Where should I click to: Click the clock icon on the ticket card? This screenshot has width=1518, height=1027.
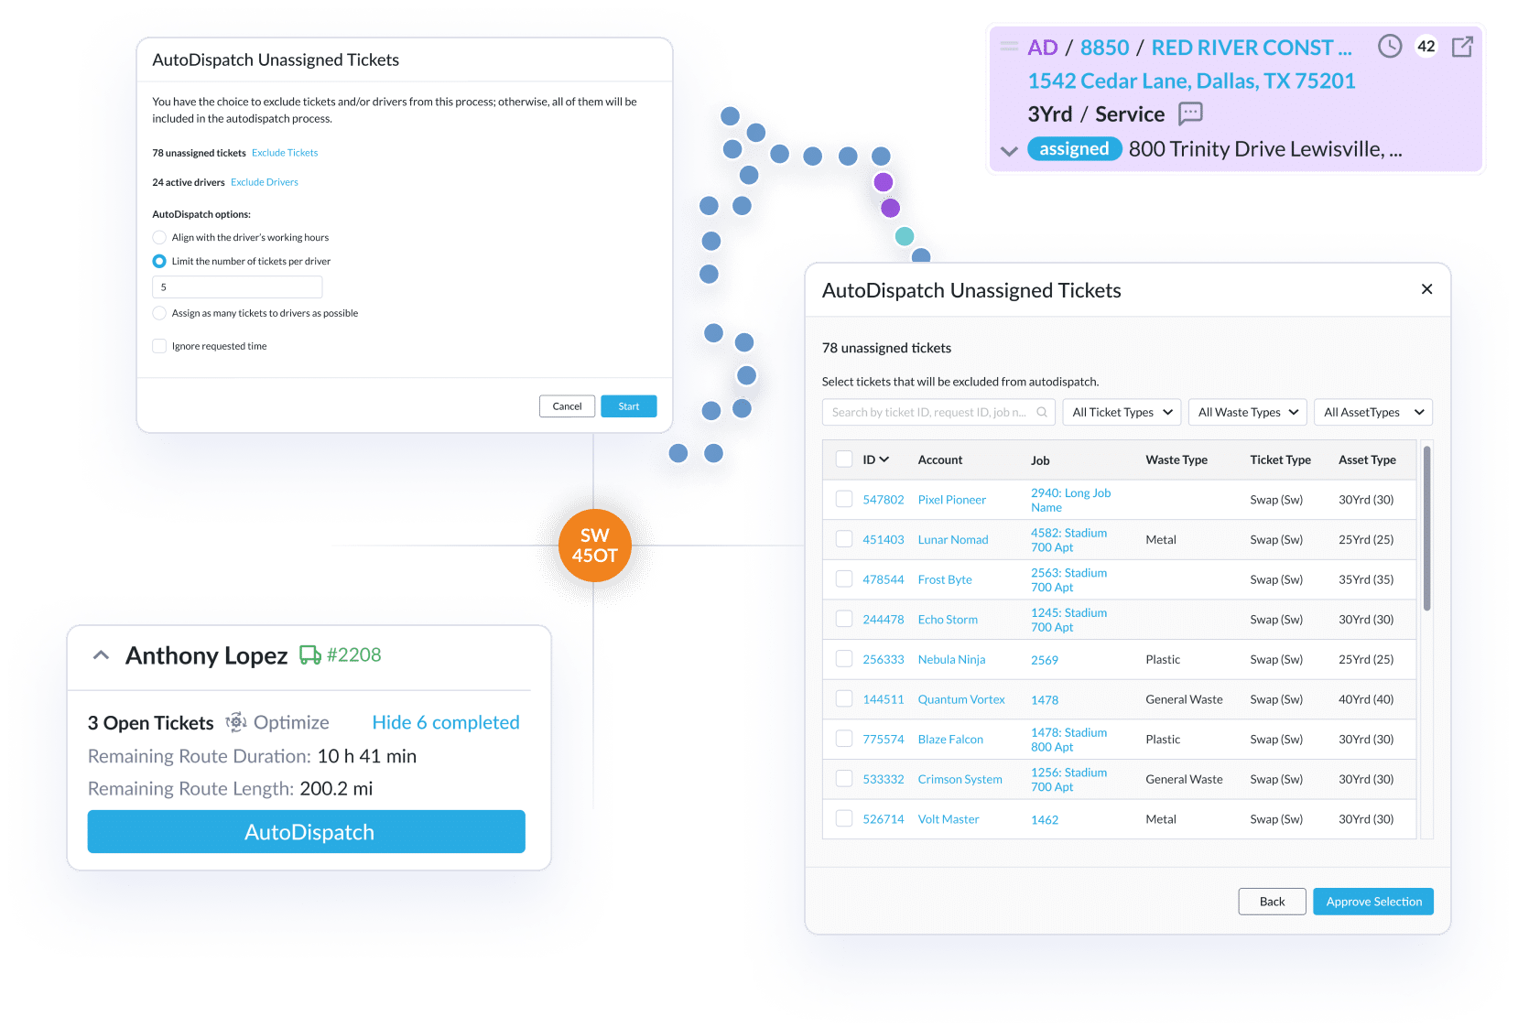tap(1390, 47)
